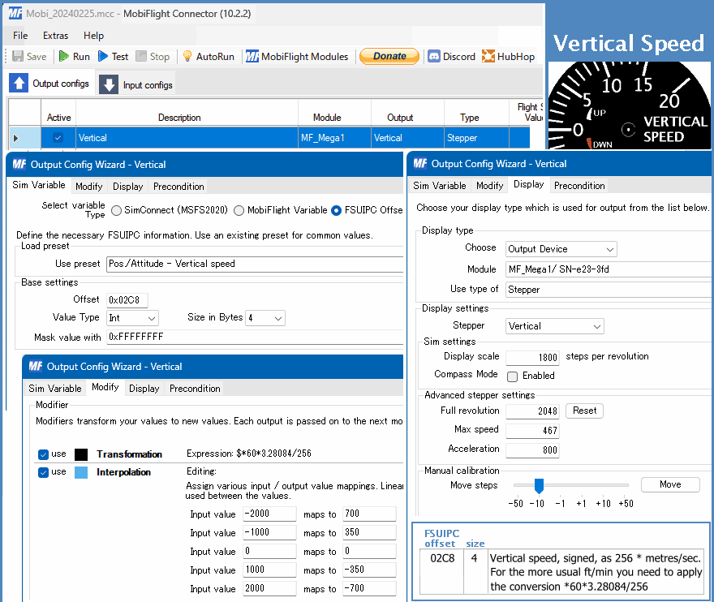Click the Reset button for Full revolution
The image size is (714, 602).
point(584,411)
